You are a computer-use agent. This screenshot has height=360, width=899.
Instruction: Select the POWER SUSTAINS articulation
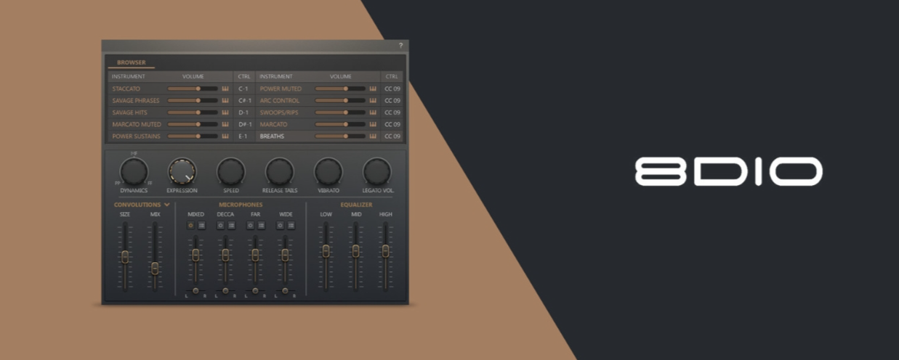point(136,136)
